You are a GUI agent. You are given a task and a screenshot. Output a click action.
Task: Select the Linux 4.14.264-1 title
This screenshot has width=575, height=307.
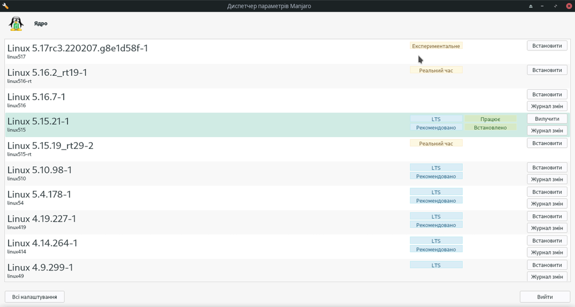[42, 243]
